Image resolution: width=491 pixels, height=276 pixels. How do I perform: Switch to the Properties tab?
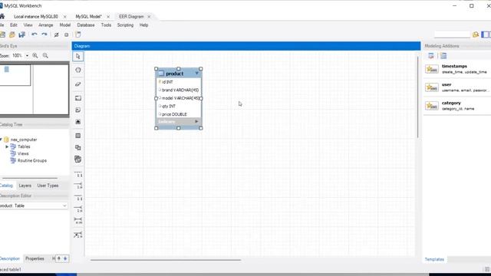click(35, 258)
